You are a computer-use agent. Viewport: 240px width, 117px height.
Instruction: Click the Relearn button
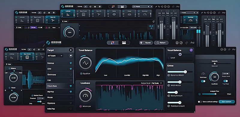(x=161, y=43)
